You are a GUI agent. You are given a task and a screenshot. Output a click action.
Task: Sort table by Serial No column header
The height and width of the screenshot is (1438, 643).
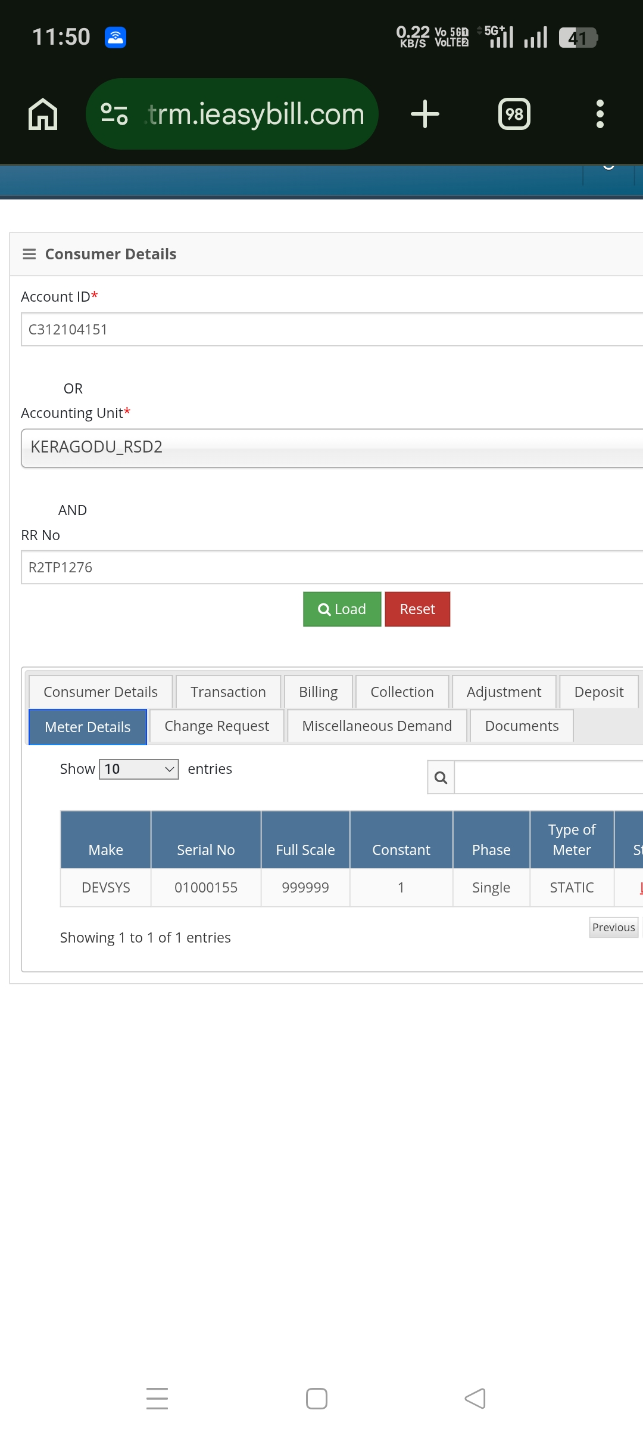[206, 850]
